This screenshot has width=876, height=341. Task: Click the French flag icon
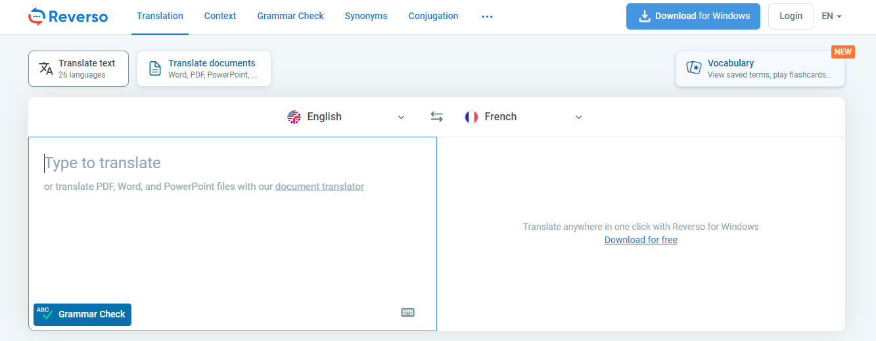coord(471,117)
